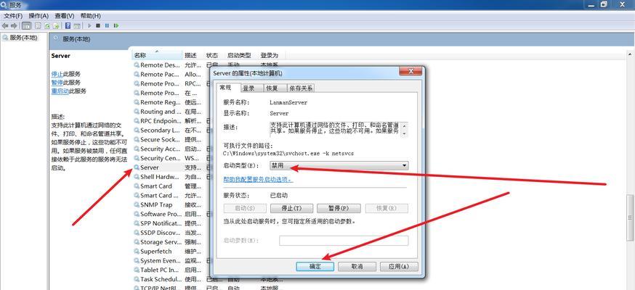Viewport: 635px width, 290px height.
Task: Click the 暂停(P) button in the dialog
Action: (339, 208)
